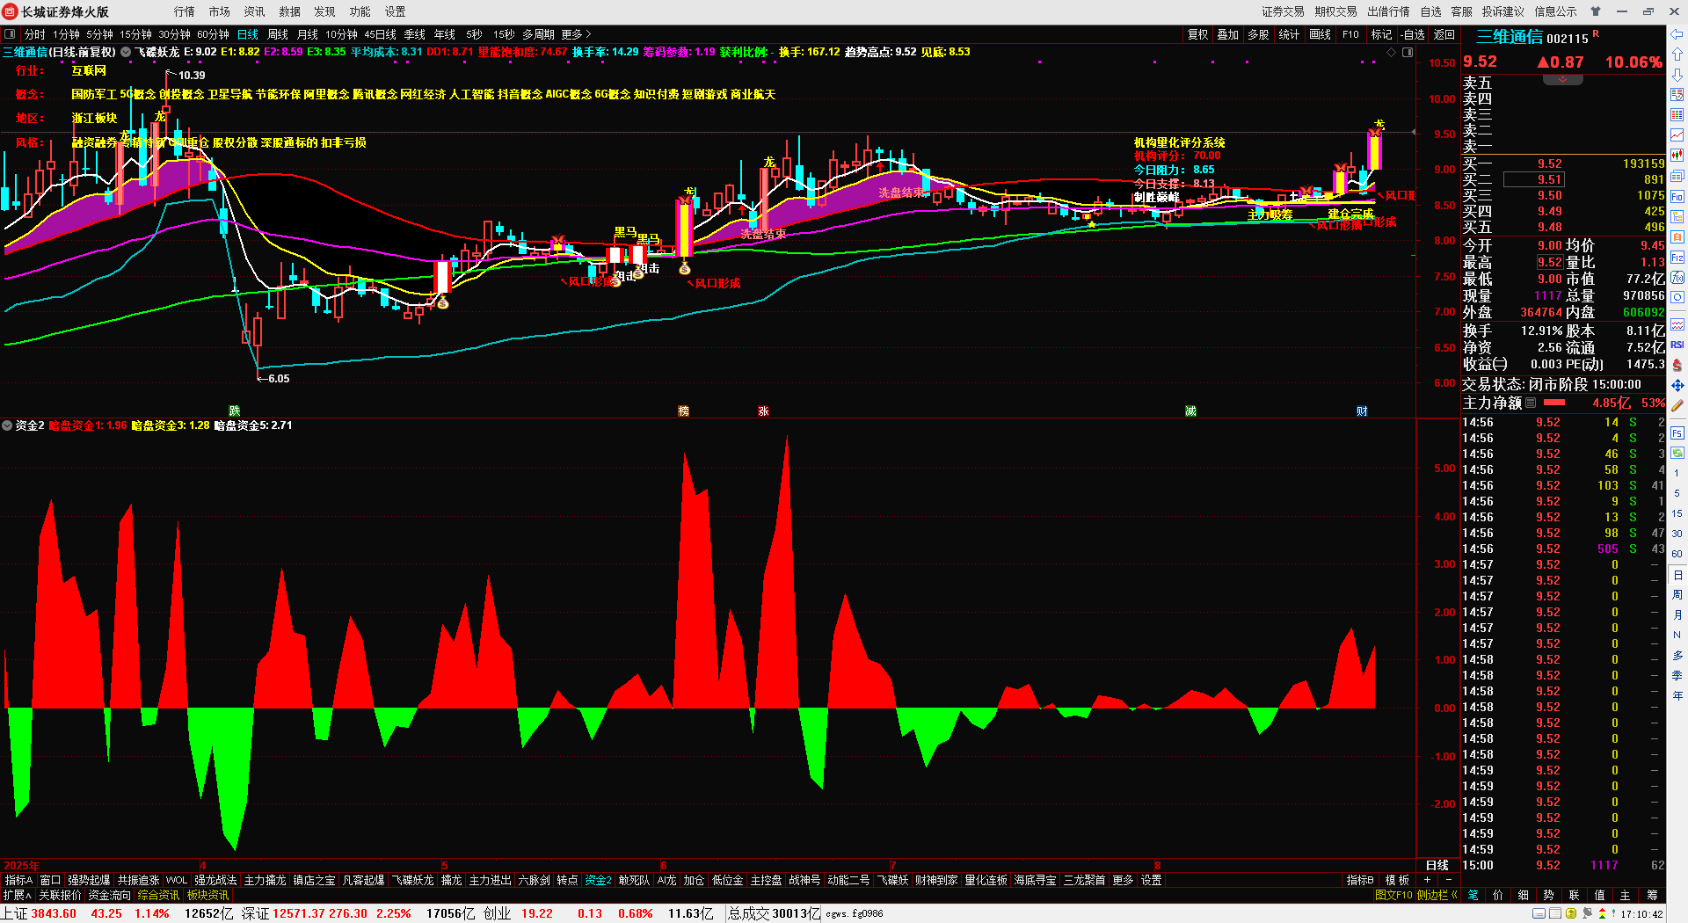1688x923 pixels.
Task: Toggle the 复权 adjustment option
Action: click(x=1197, y=34)
